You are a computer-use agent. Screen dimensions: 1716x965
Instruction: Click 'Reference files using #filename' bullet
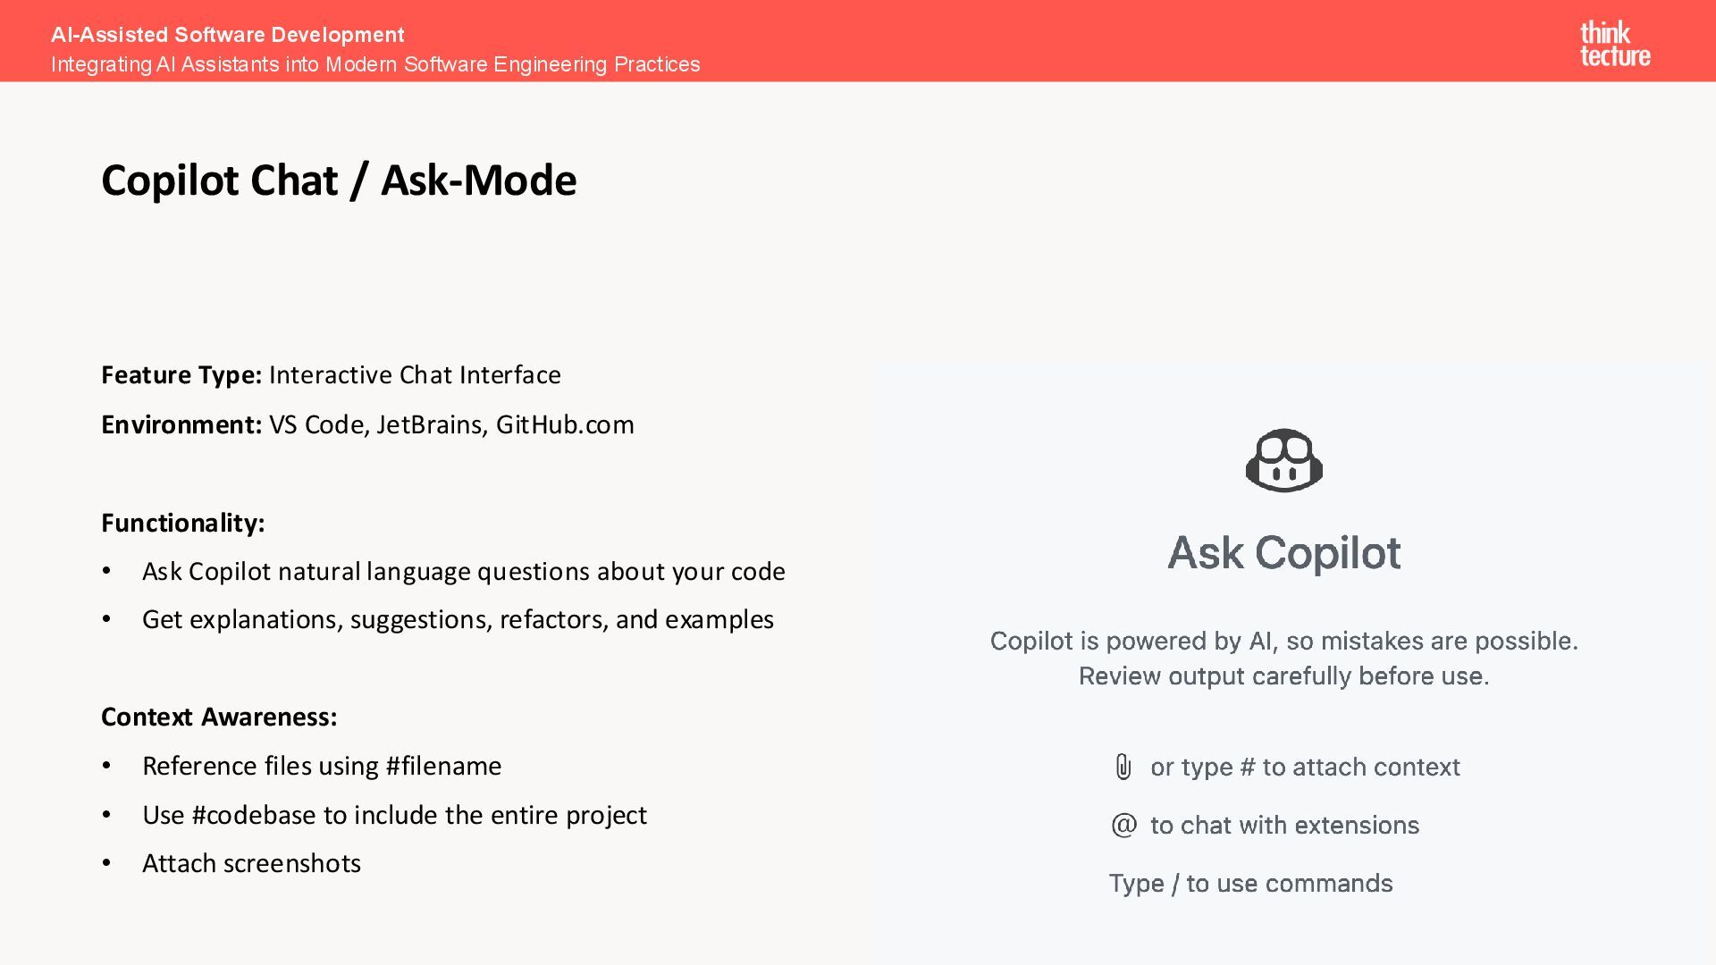point(322,766)
